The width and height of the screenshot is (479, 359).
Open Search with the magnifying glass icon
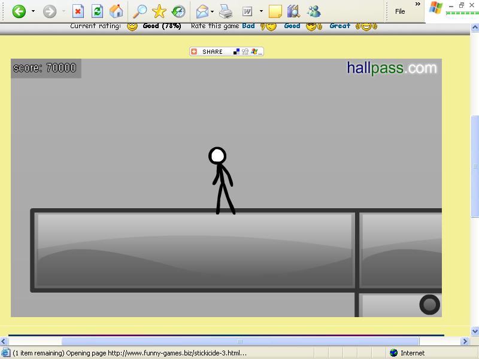pyautogui.click(x=140, y=11)
